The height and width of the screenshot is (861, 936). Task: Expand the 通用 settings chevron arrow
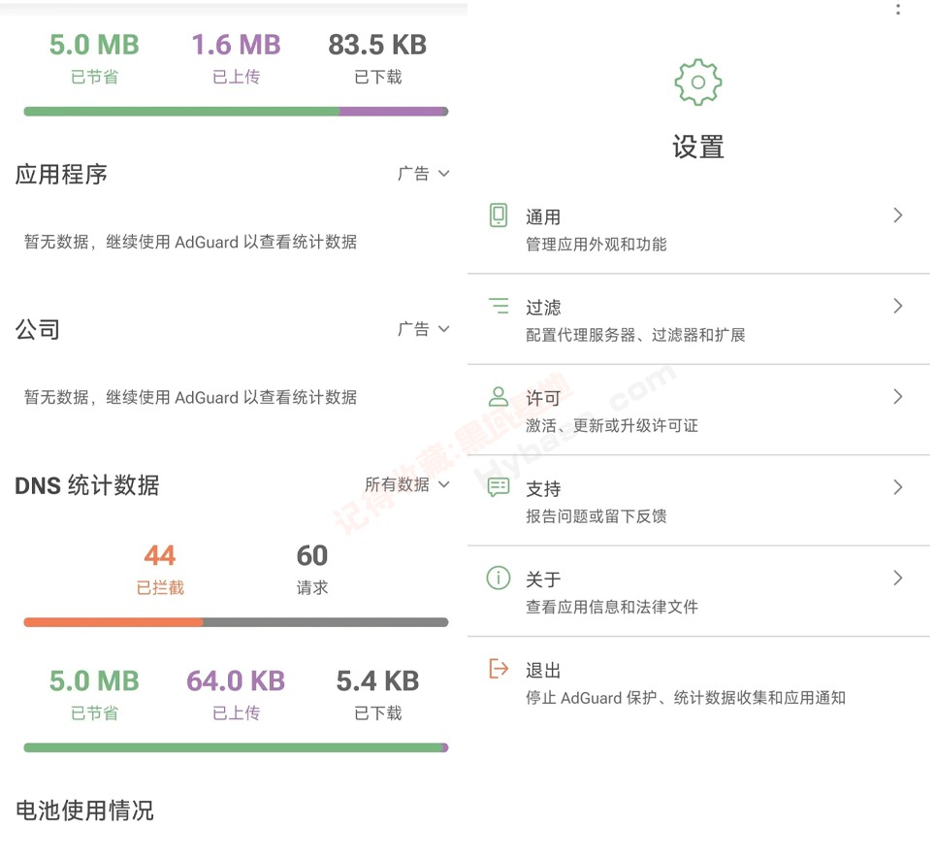pos(897,215)
